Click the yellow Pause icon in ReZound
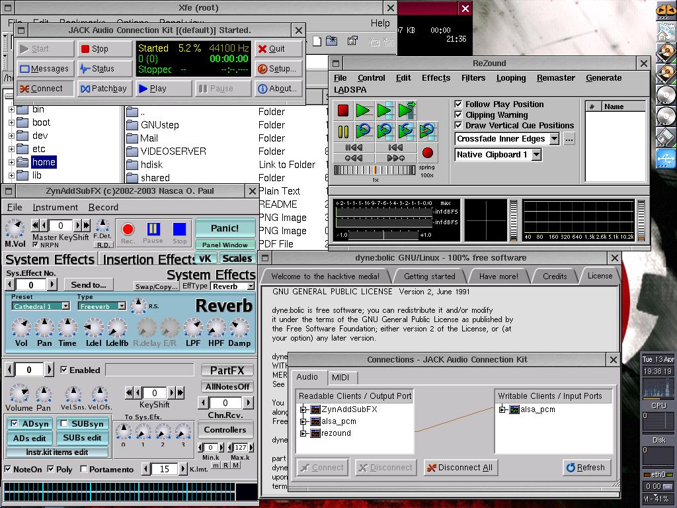Screen dimensions: 677x508 pos(343,132)
